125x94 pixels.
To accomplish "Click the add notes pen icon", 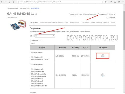I will pyautogui.click(x=115, y=2).
